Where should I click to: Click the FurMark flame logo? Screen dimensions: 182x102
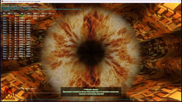coord(8,94)
